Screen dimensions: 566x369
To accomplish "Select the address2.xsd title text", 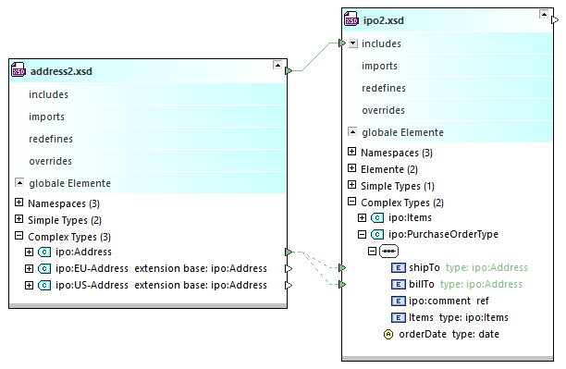I will tap(61, 71).
